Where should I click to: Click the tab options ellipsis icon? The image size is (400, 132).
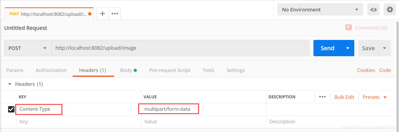pyautogui.click(x=115, y=14)
